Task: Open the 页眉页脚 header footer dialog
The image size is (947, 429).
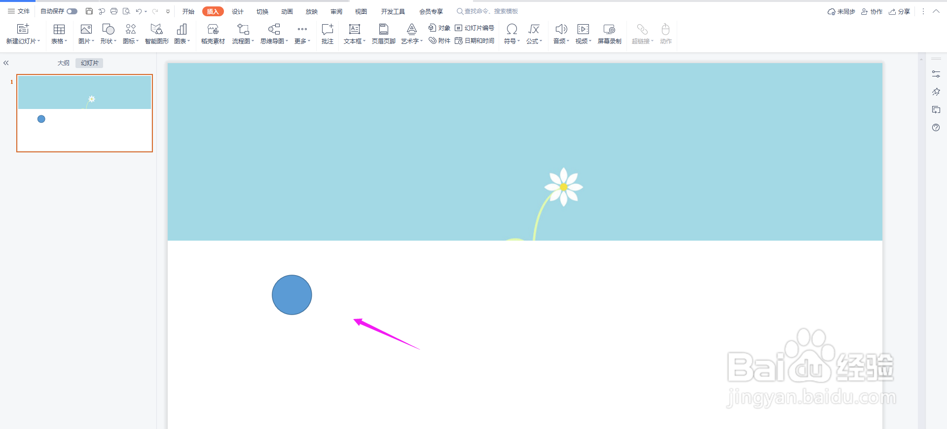Action: click(384, 34)
